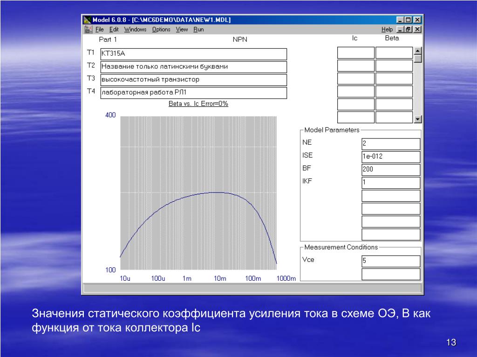Click the first Ic data cell

pos(356,53)
